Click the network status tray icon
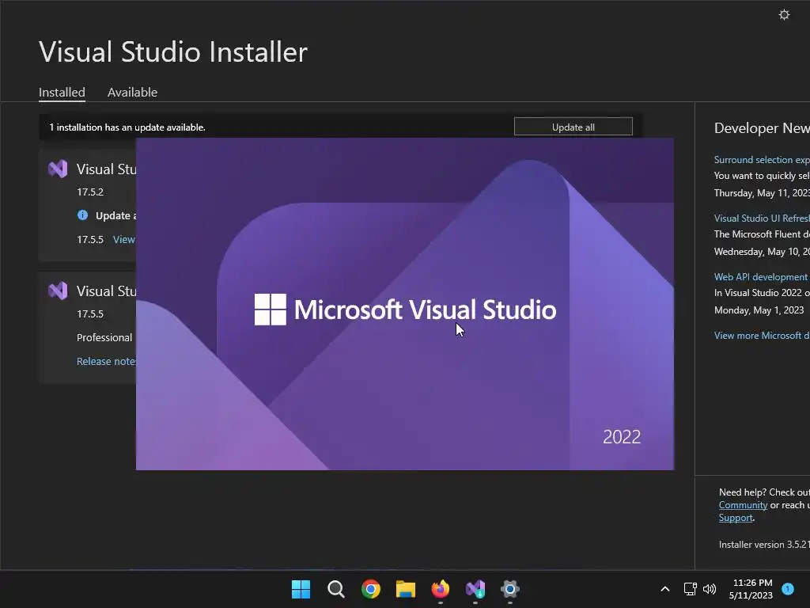 click(x=690, y=589)
